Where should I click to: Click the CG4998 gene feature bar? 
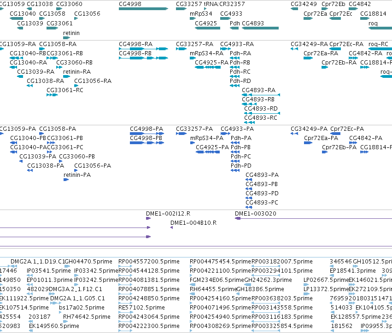[144, 9]
